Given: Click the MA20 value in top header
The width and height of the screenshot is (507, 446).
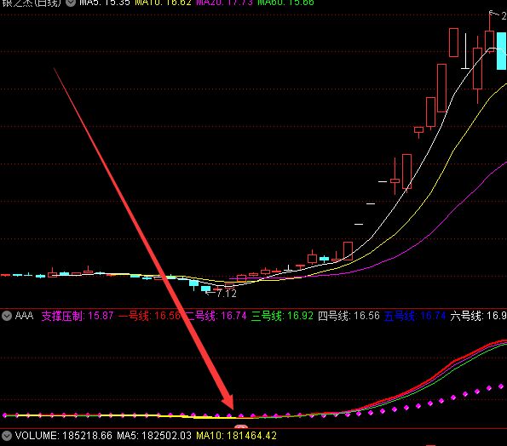Looking at the screenshot, I should click(224, 3).
